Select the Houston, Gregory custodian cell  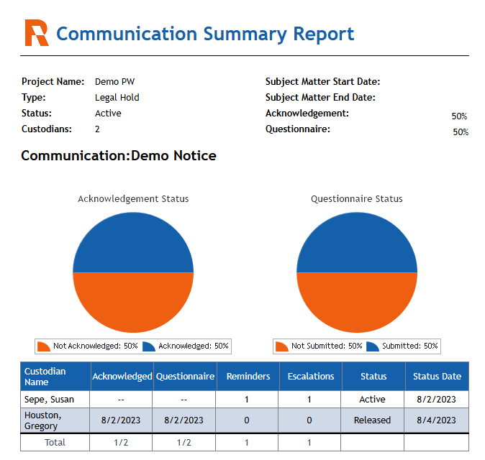(55, 420)
